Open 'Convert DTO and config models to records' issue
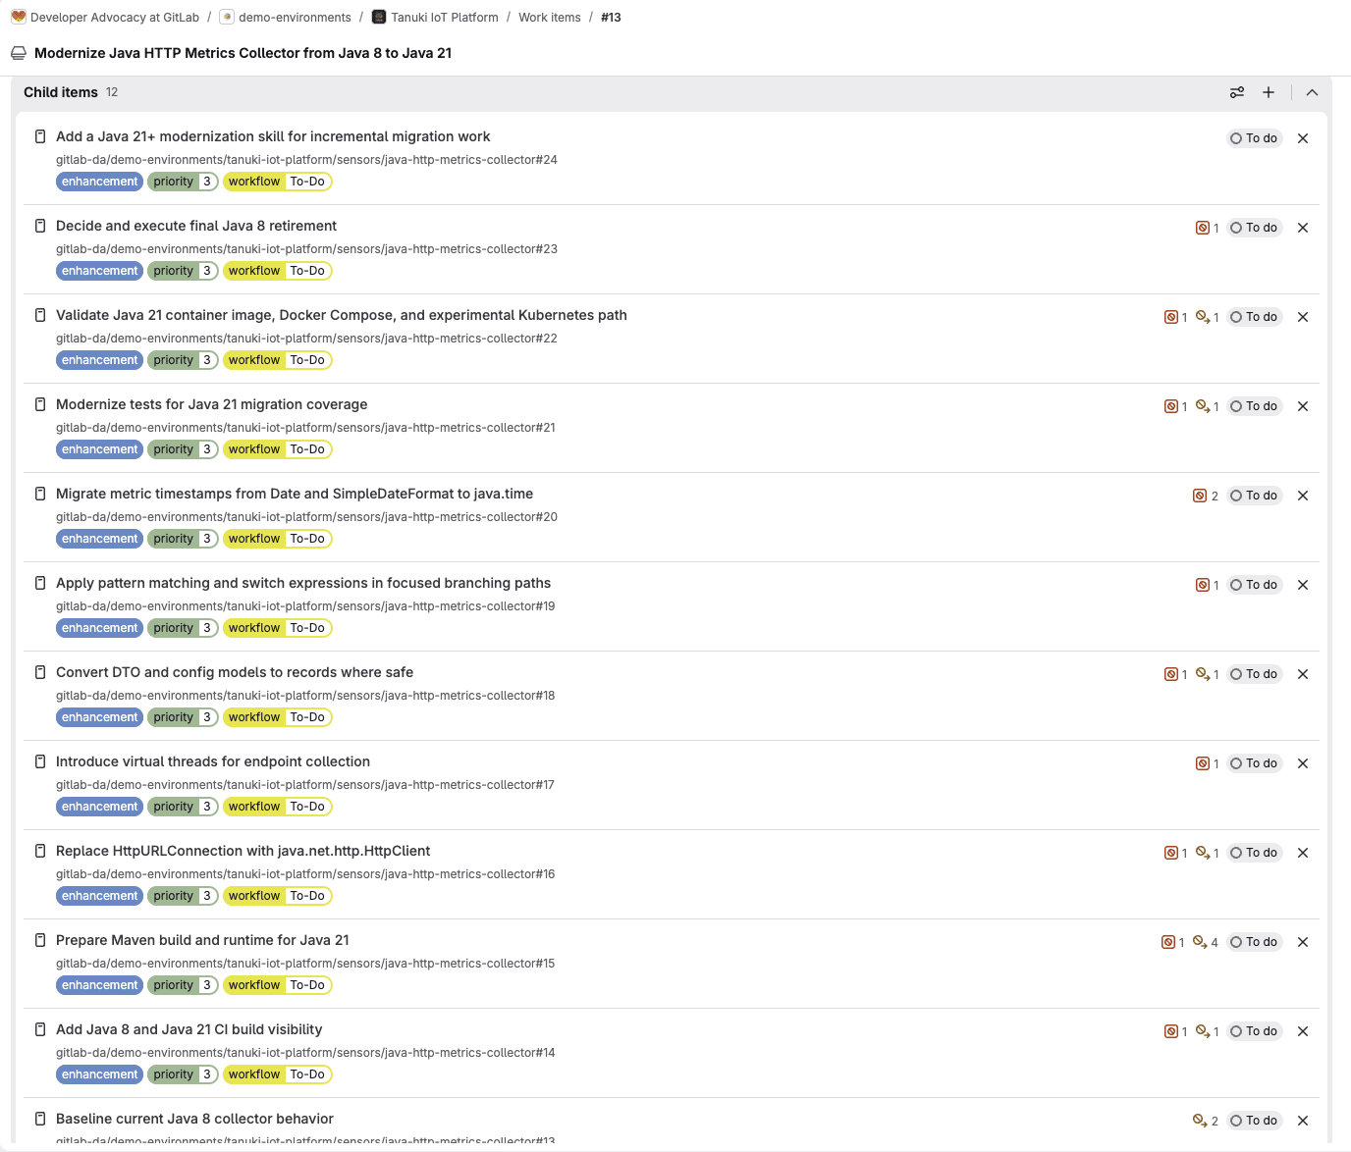Image resolution: width=1351 pixels, height=1152 pixels. click(235, 672)
